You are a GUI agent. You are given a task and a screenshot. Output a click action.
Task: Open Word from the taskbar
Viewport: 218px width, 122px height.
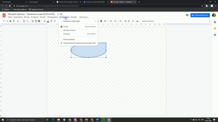pos(97,120)
